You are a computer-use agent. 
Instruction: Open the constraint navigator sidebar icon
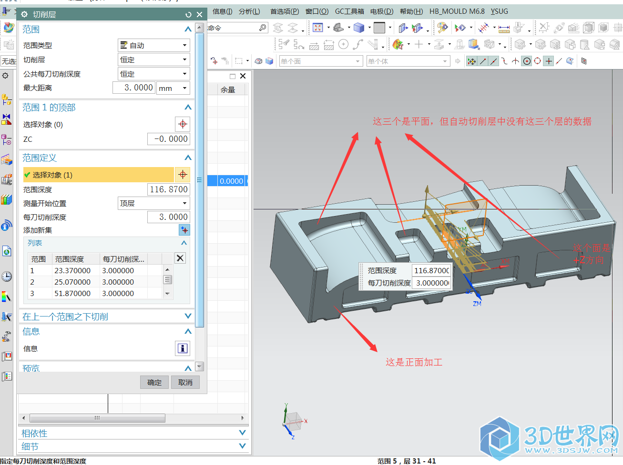[7, 119]
